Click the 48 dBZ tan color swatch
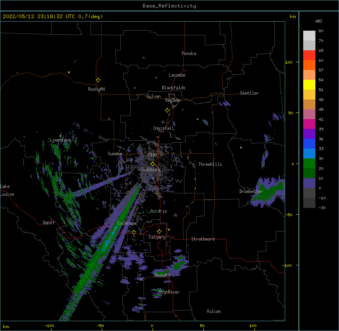 pos(309,104)
